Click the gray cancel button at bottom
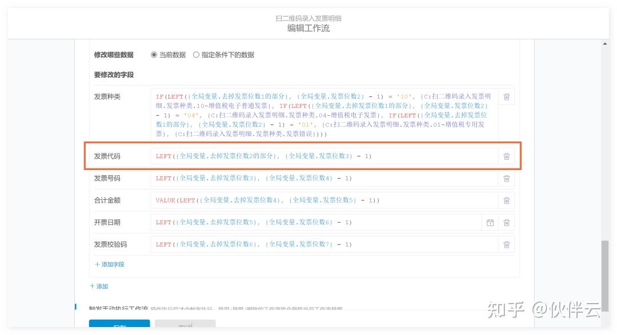This screenshot has height=335, width=617. (x=185, y=325)
